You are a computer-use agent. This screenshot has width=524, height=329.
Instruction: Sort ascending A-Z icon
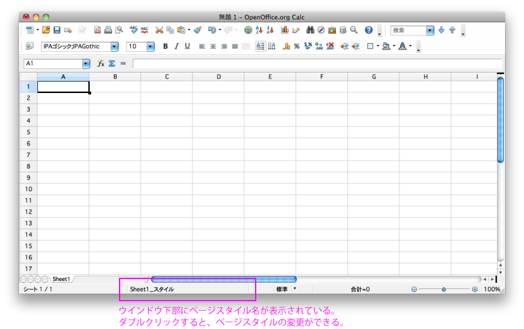[259, 30]
